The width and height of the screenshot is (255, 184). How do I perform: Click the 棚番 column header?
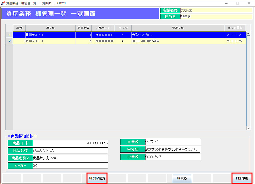click(19, 28)
